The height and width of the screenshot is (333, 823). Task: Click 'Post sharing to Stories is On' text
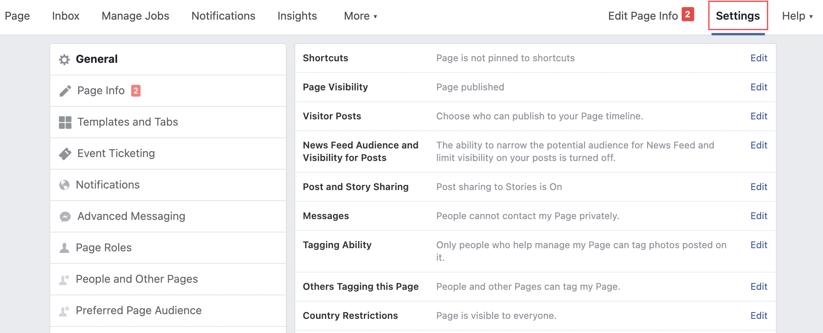(499, 187)
